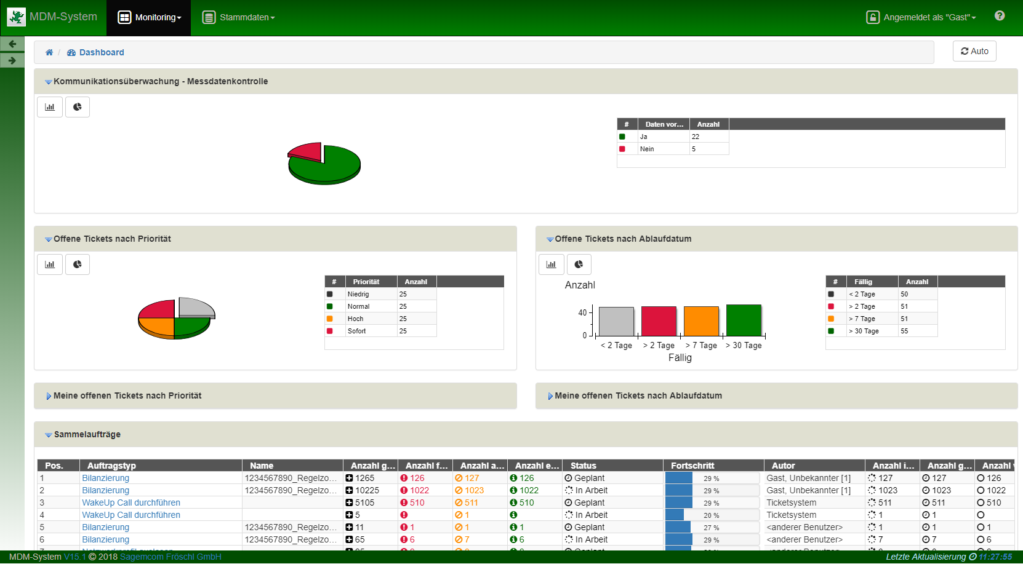
Task: Click the forward arrow in left sidebar
Action: pyautogui.click(x=12, y=60)
